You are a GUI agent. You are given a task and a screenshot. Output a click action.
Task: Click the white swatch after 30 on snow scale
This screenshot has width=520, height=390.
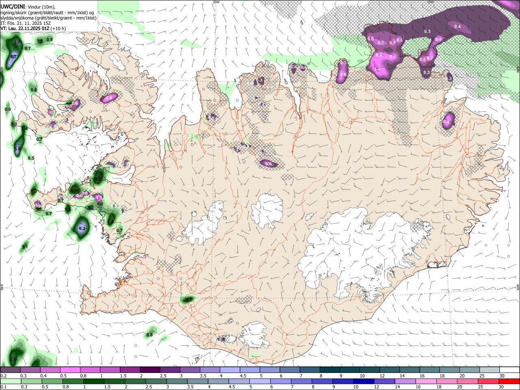coord(510,370)
